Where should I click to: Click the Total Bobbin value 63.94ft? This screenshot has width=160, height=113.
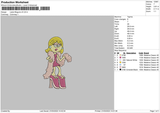pyautogui.click(x=130, y=48)
